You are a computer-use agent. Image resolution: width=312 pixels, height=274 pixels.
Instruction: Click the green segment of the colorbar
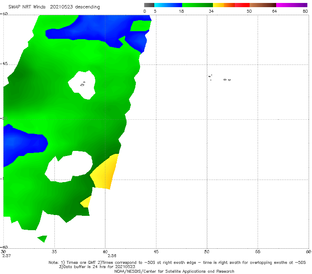[197, 5]
